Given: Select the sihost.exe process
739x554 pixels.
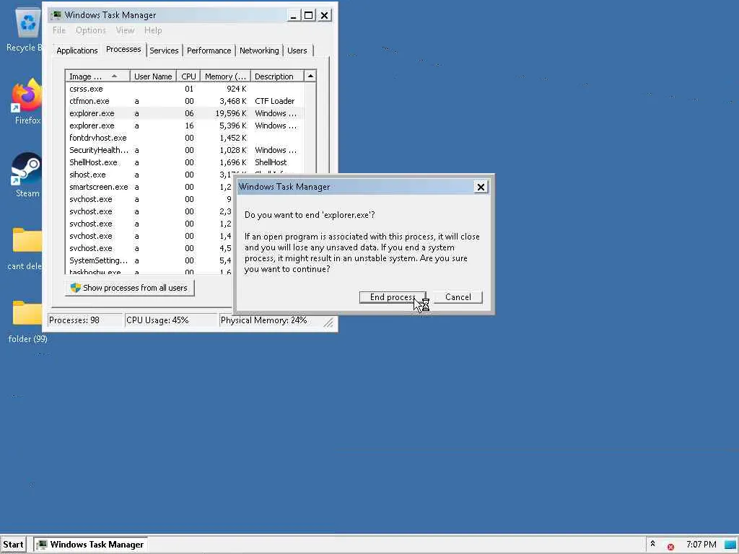Looking at the screenshot, I should (150, 175).
